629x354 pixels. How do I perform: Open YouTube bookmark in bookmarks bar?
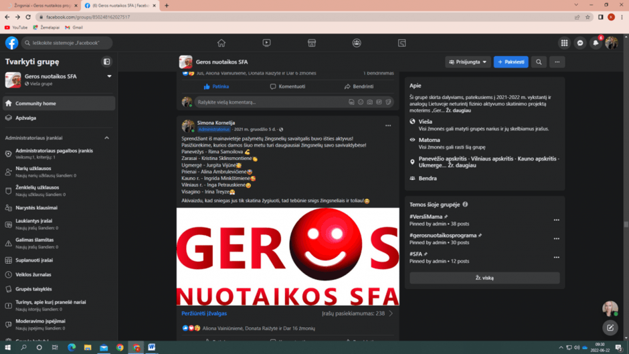(x=16, y=27)
